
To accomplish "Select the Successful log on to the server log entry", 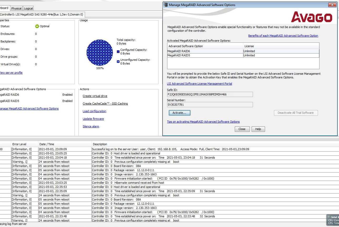I will point(169,149).
